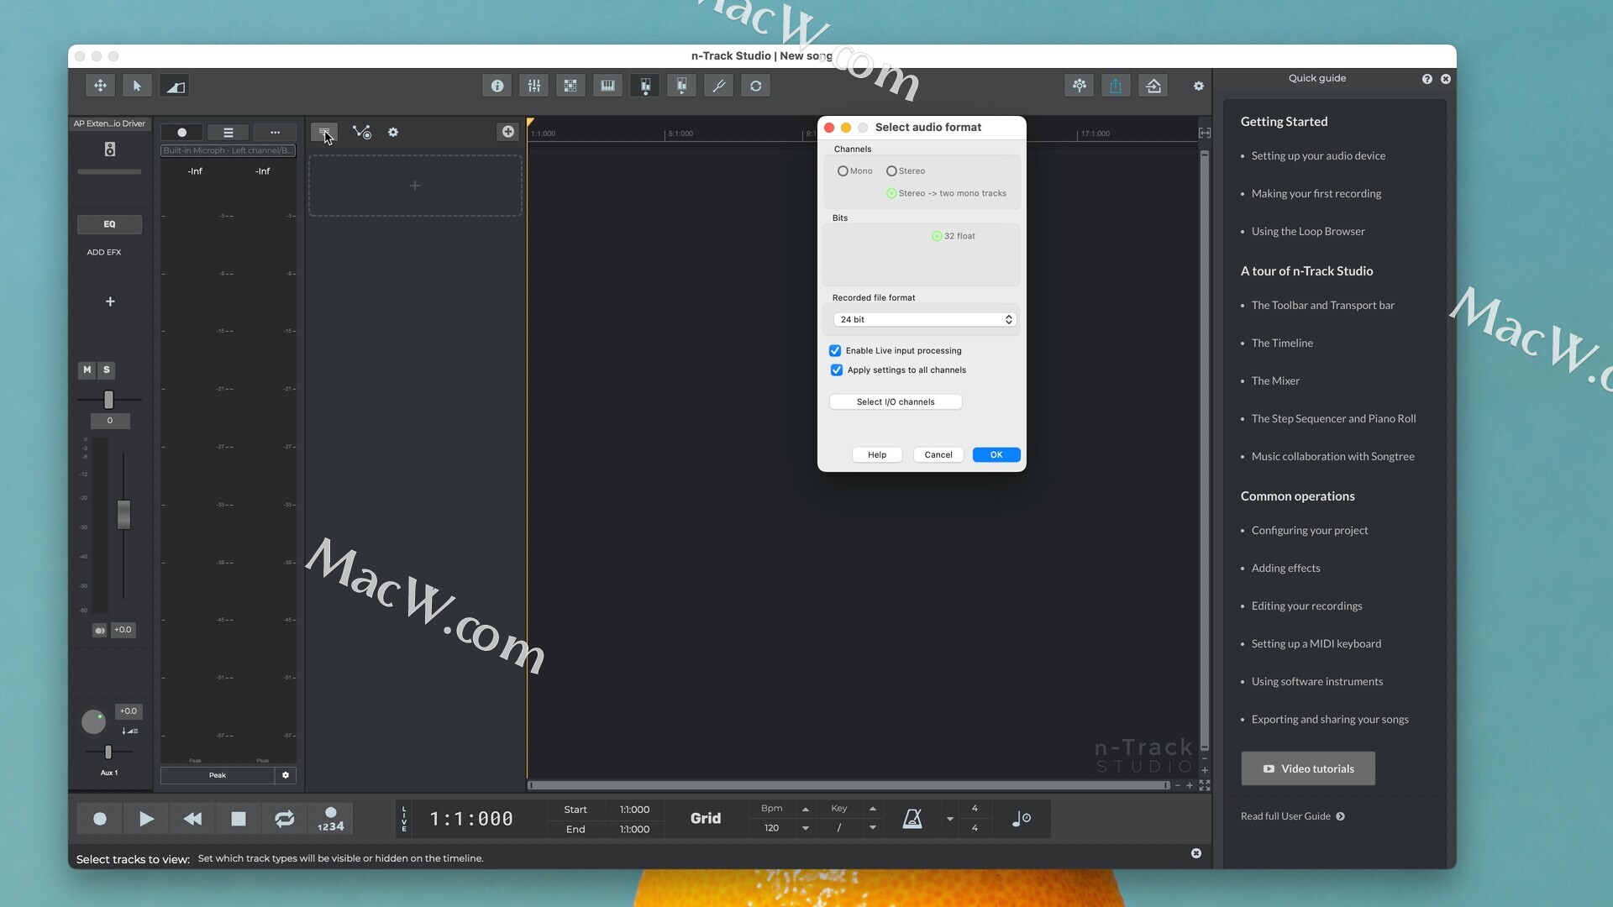Expand metronome dropdown arrow
The width and height of the screenshot is (1613, 907).
point(950,819)
